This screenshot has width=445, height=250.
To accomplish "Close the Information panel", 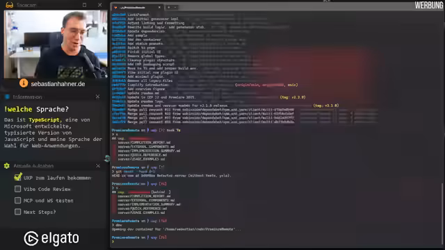I will [x=97, y=97].
